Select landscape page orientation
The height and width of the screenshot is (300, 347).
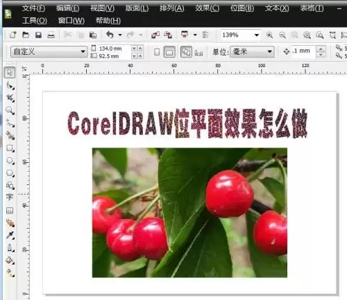click(x=169, y=52)
